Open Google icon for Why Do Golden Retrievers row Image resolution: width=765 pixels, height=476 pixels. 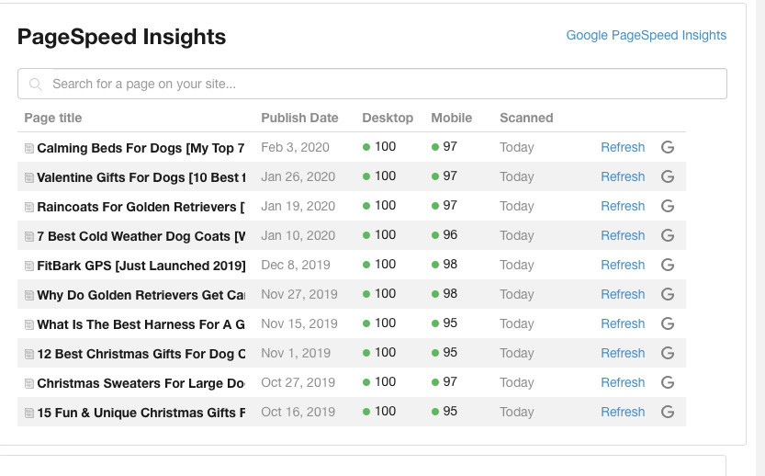pyautogui.click(x=668, y=294)
